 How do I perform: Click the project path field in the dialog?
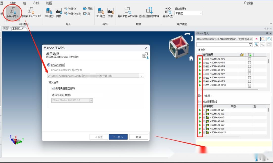pos(93,76)
